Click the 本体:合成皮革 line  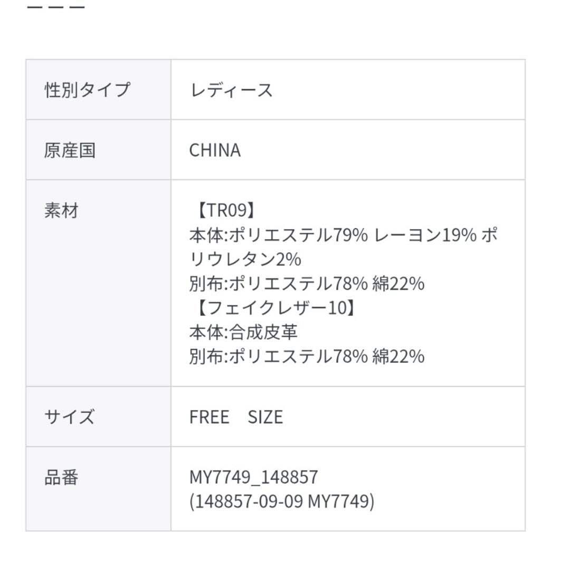tap(243, 332)
